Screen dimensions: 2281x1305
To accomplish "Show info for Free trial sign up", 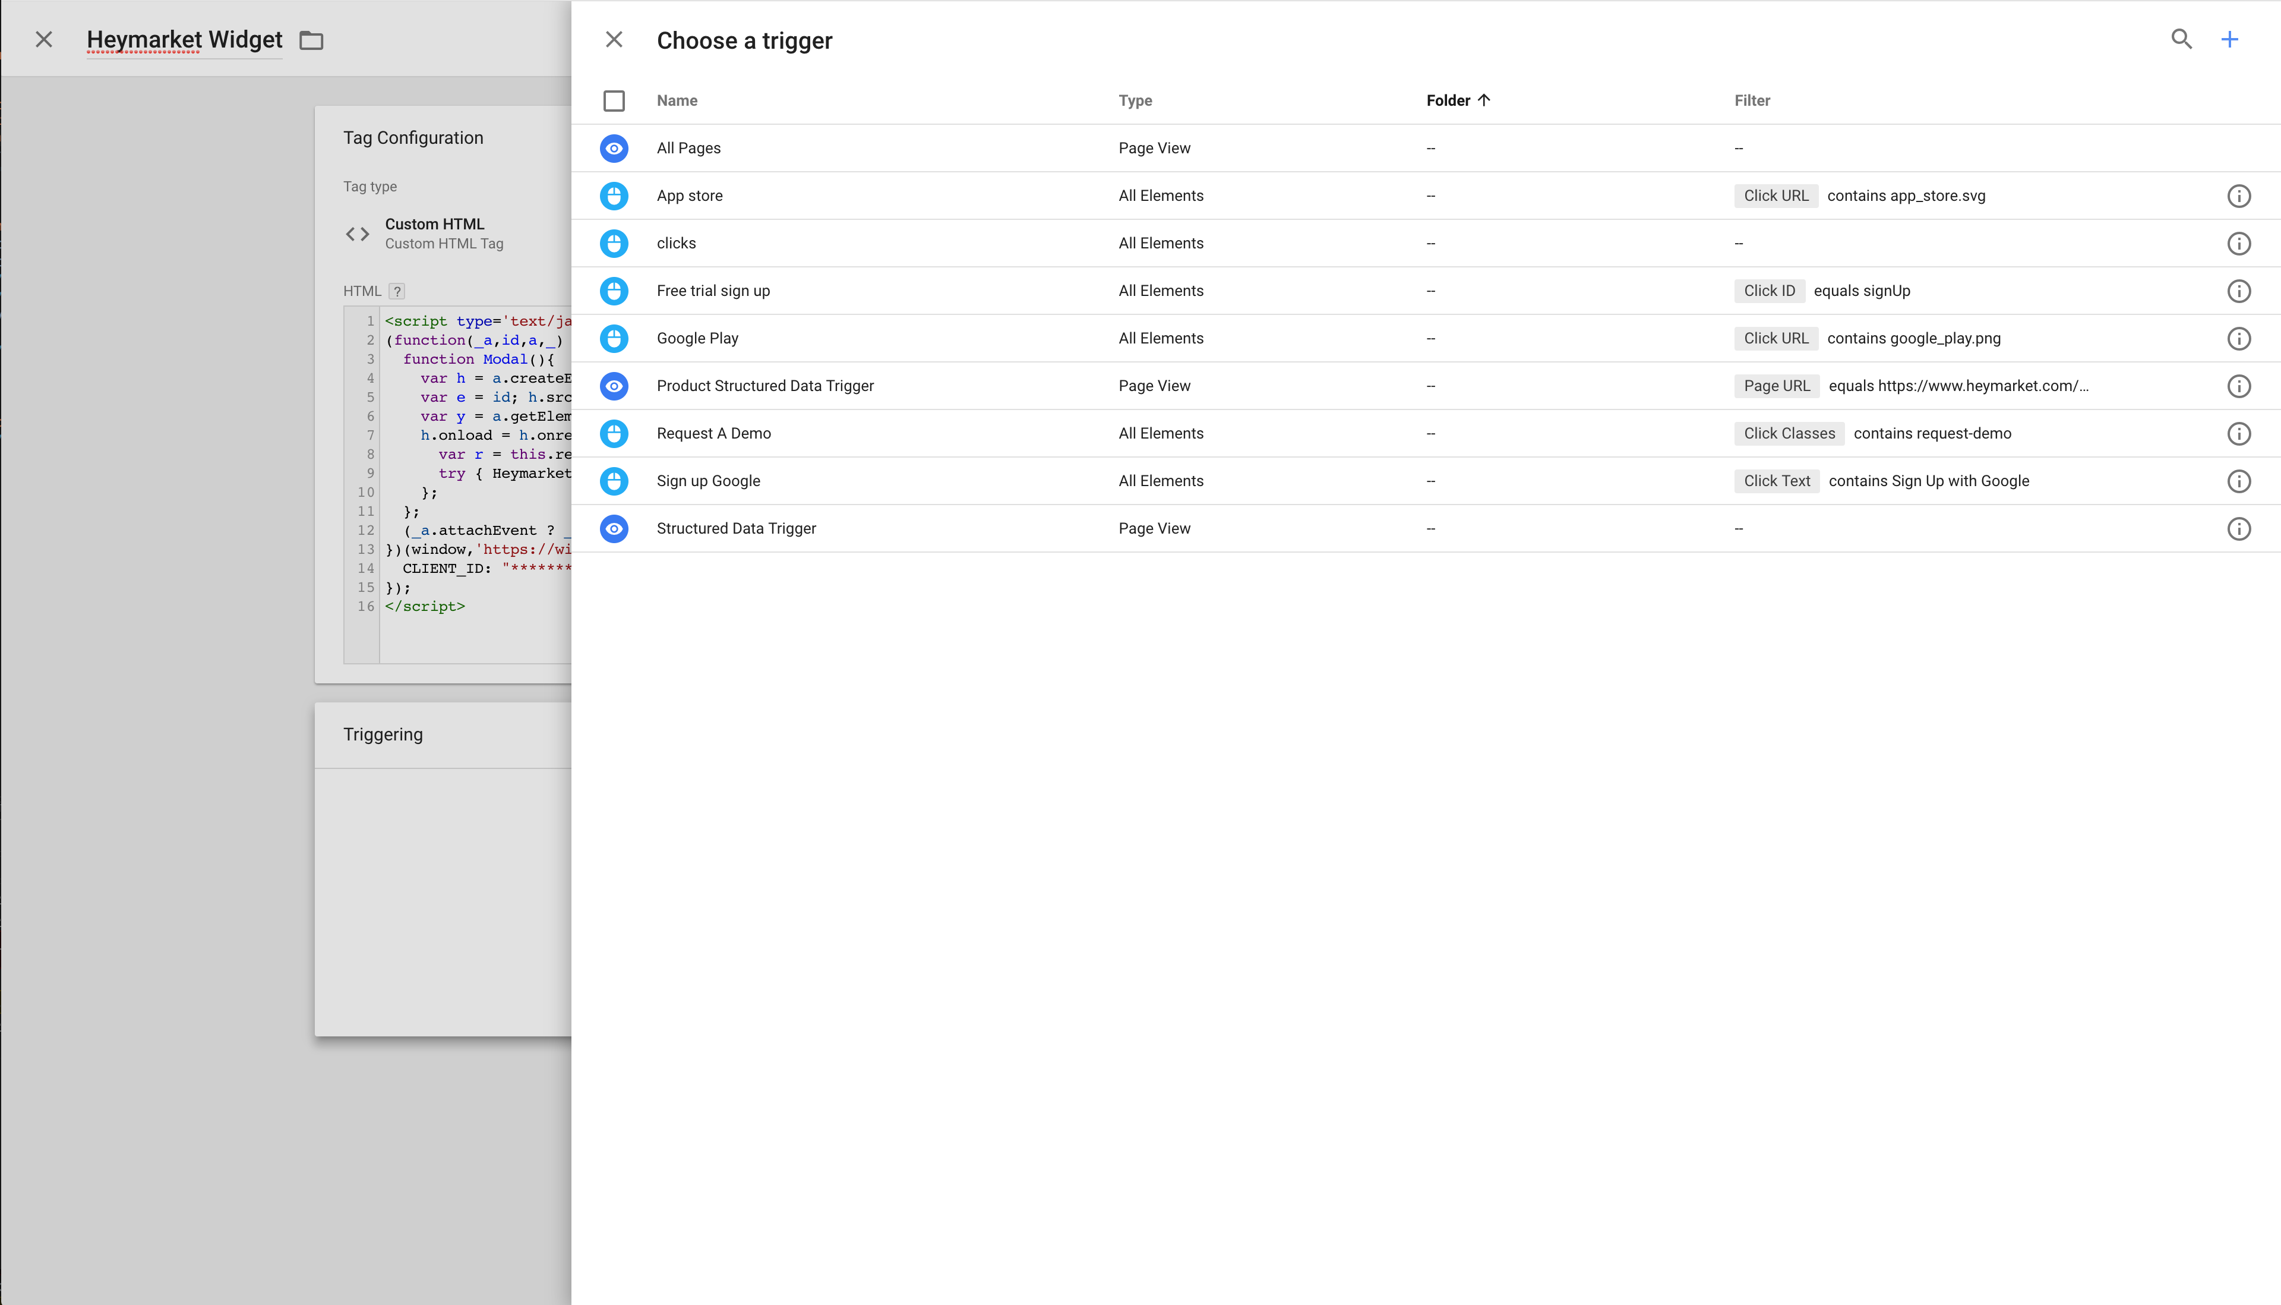I will pyautogui.click(x=2239, y=291).
